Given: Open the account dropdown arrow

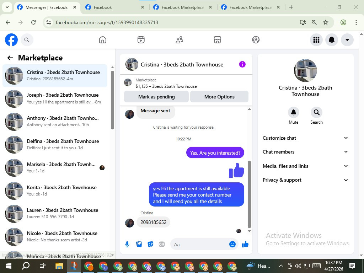Looking at the screenshot, I should click(x=347, y=40).
